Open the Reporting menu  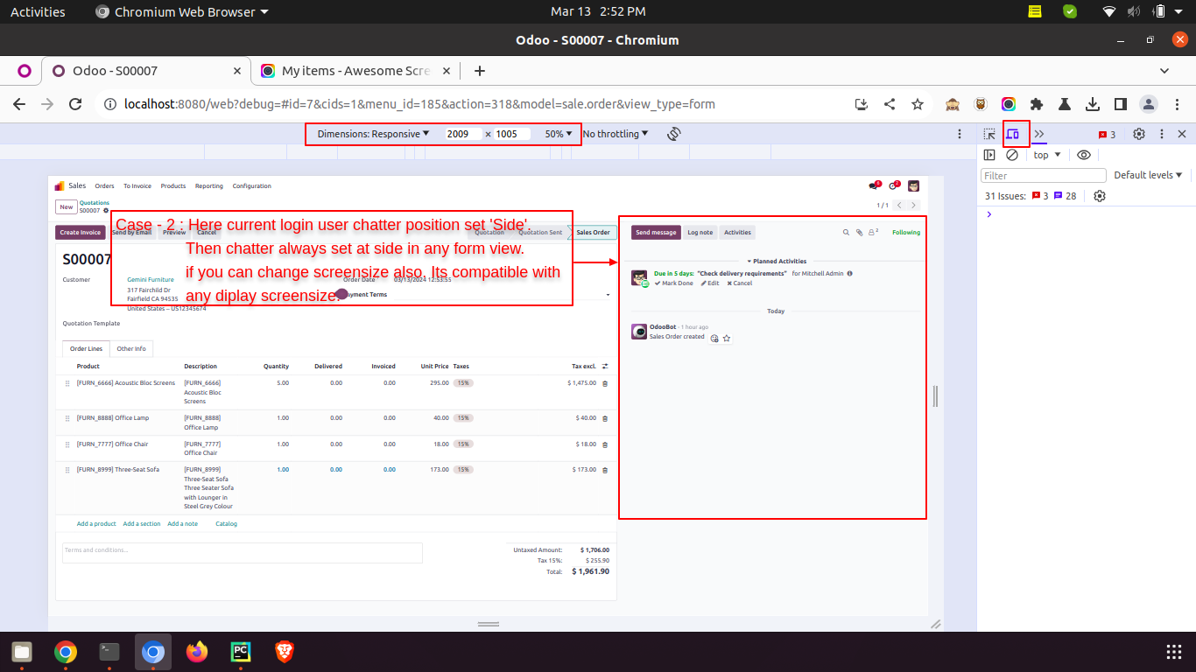click(x=209, y=185)
